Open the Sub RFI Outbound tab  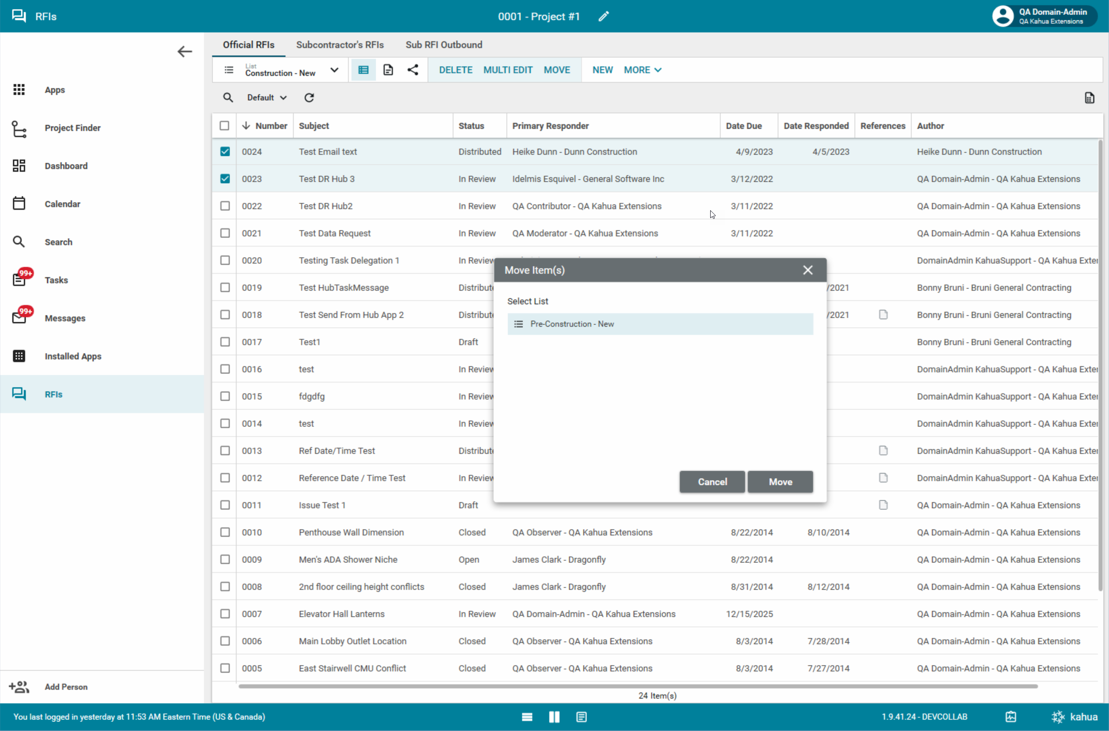(444, 45)
